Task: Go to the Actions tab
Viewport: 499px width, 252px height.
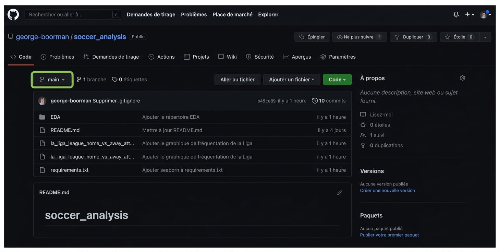Action: tap(161, 57)
